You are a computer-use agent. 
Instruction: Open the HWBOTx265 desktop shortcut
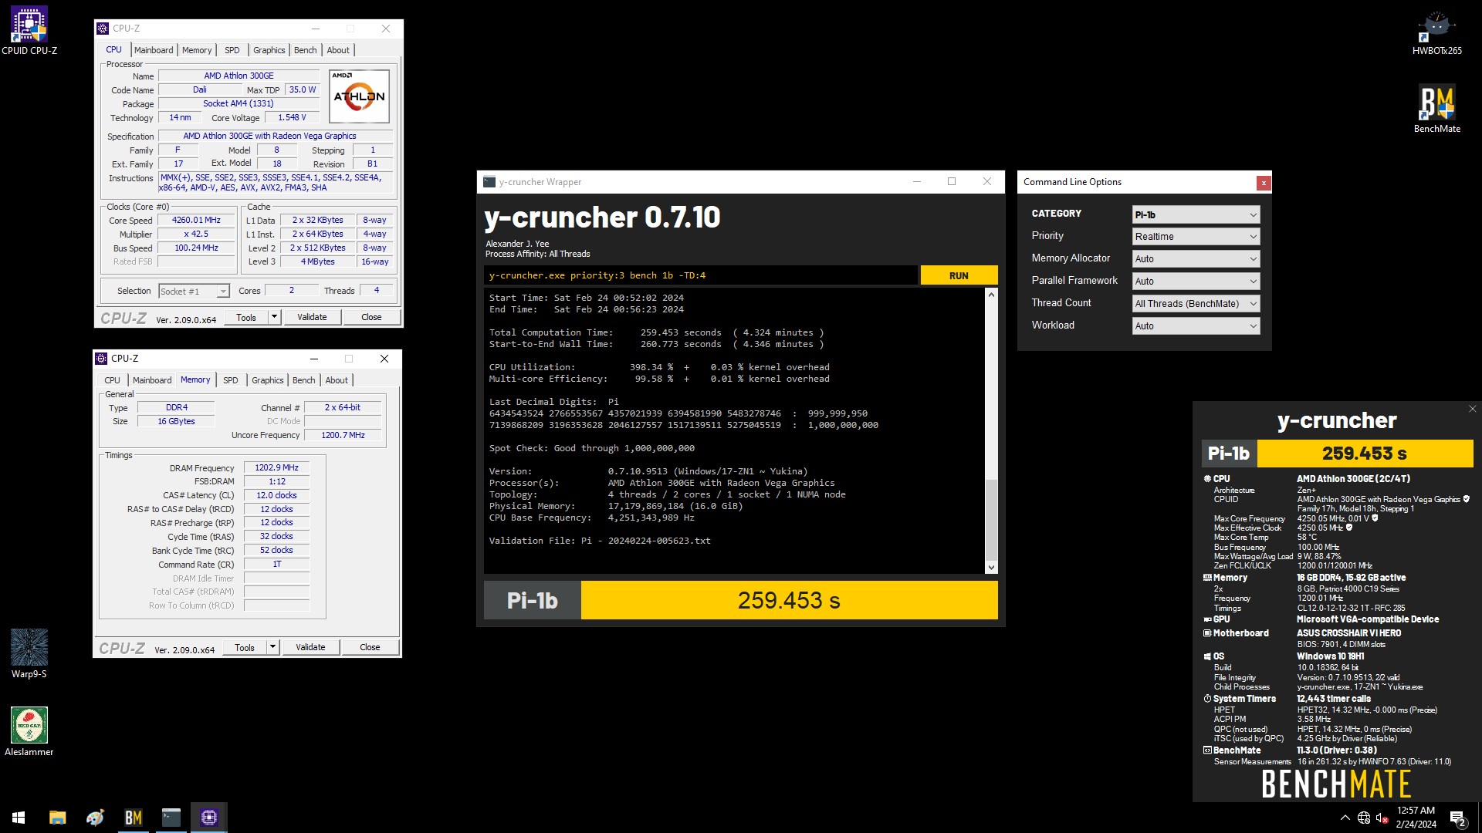[1436, 32]
